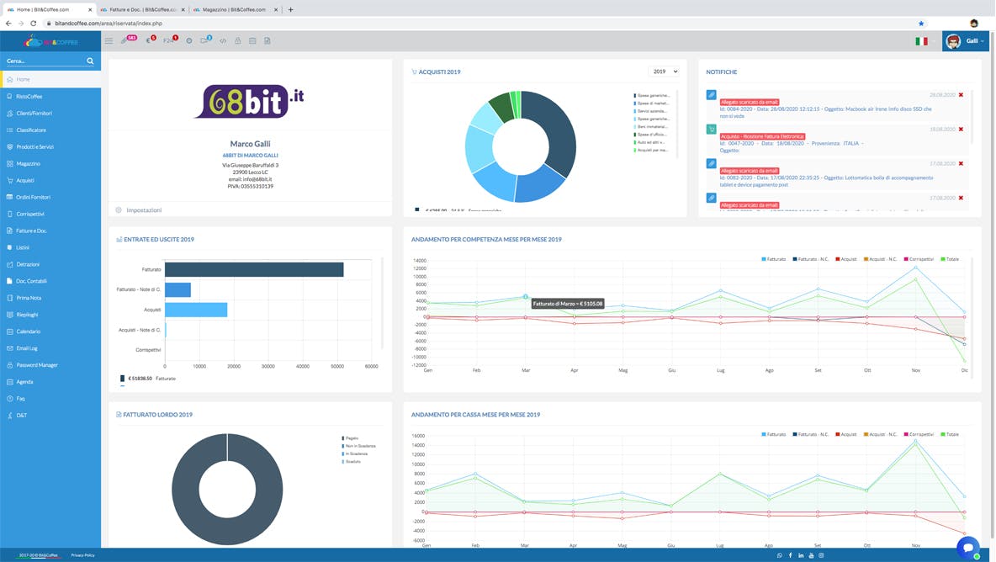
Task: Open attachments paperclip icon with 583 badge
Action: 125,40
